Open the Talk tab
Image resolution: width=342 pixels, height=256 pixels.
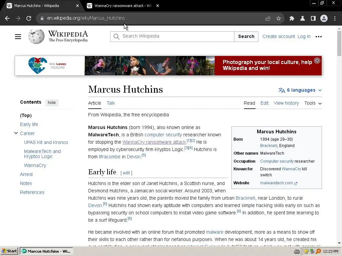[111, 103]
